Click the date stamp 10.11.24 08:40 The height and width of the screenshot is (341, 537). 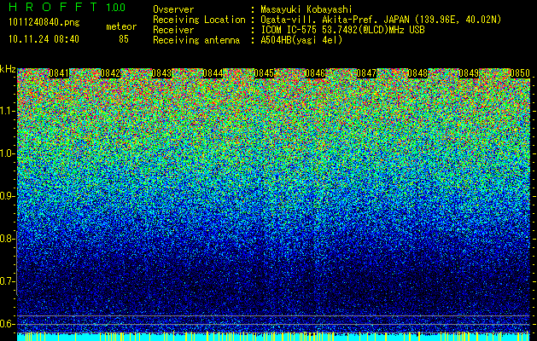[44, 39]
